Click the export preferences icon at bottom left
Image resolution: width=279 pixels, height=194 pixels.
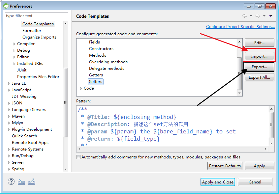(x=31, y=182)
